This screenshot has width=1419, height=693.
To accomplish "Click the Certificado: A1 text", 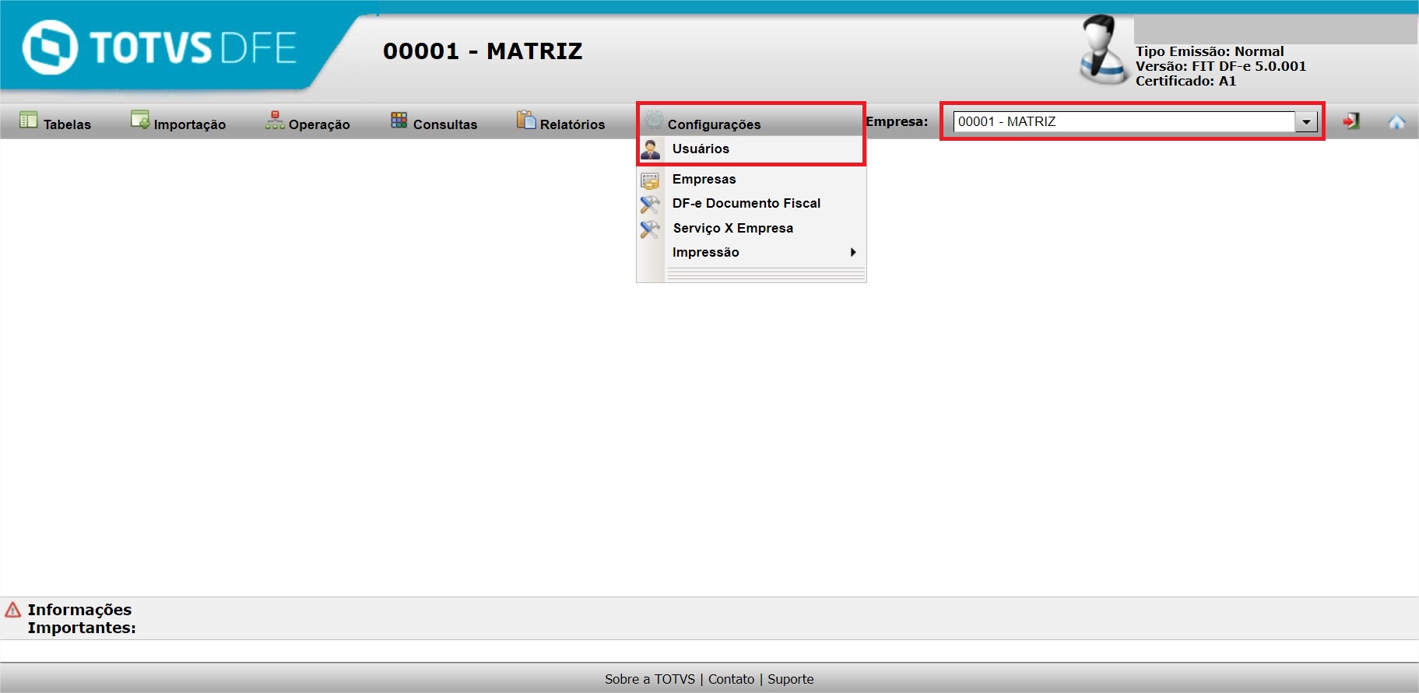I will click(x=1185, y=81).
